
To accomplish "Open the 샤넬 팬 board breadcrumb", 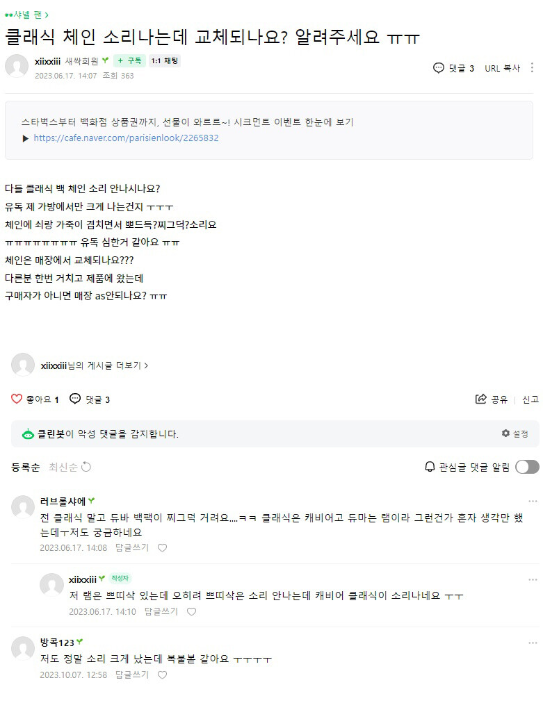I will (x=27, y=15).
